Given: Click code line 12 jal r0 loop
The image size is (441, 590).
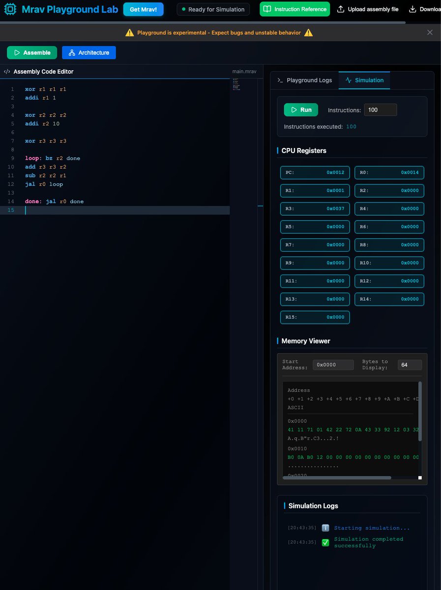Looking at the screenshot, I should click(x=44, y=184).
